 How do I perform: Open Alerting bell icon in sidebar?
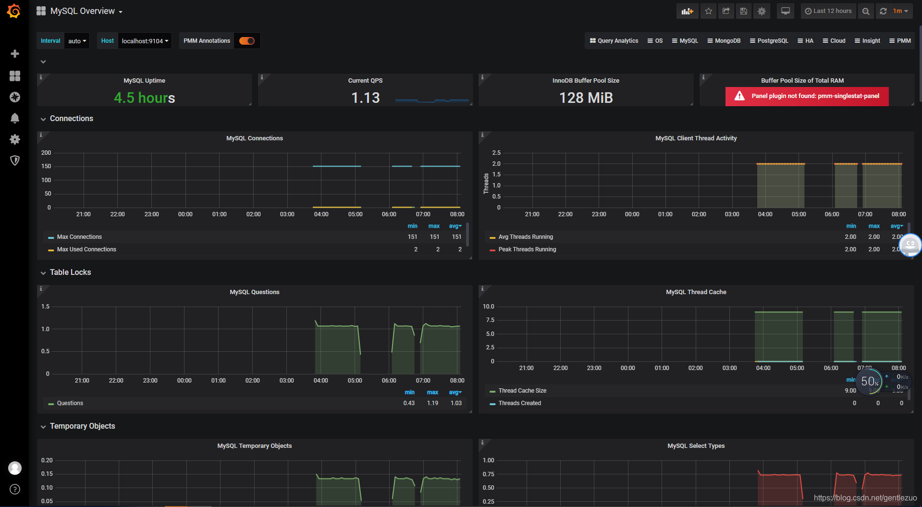tap(15, 118)
